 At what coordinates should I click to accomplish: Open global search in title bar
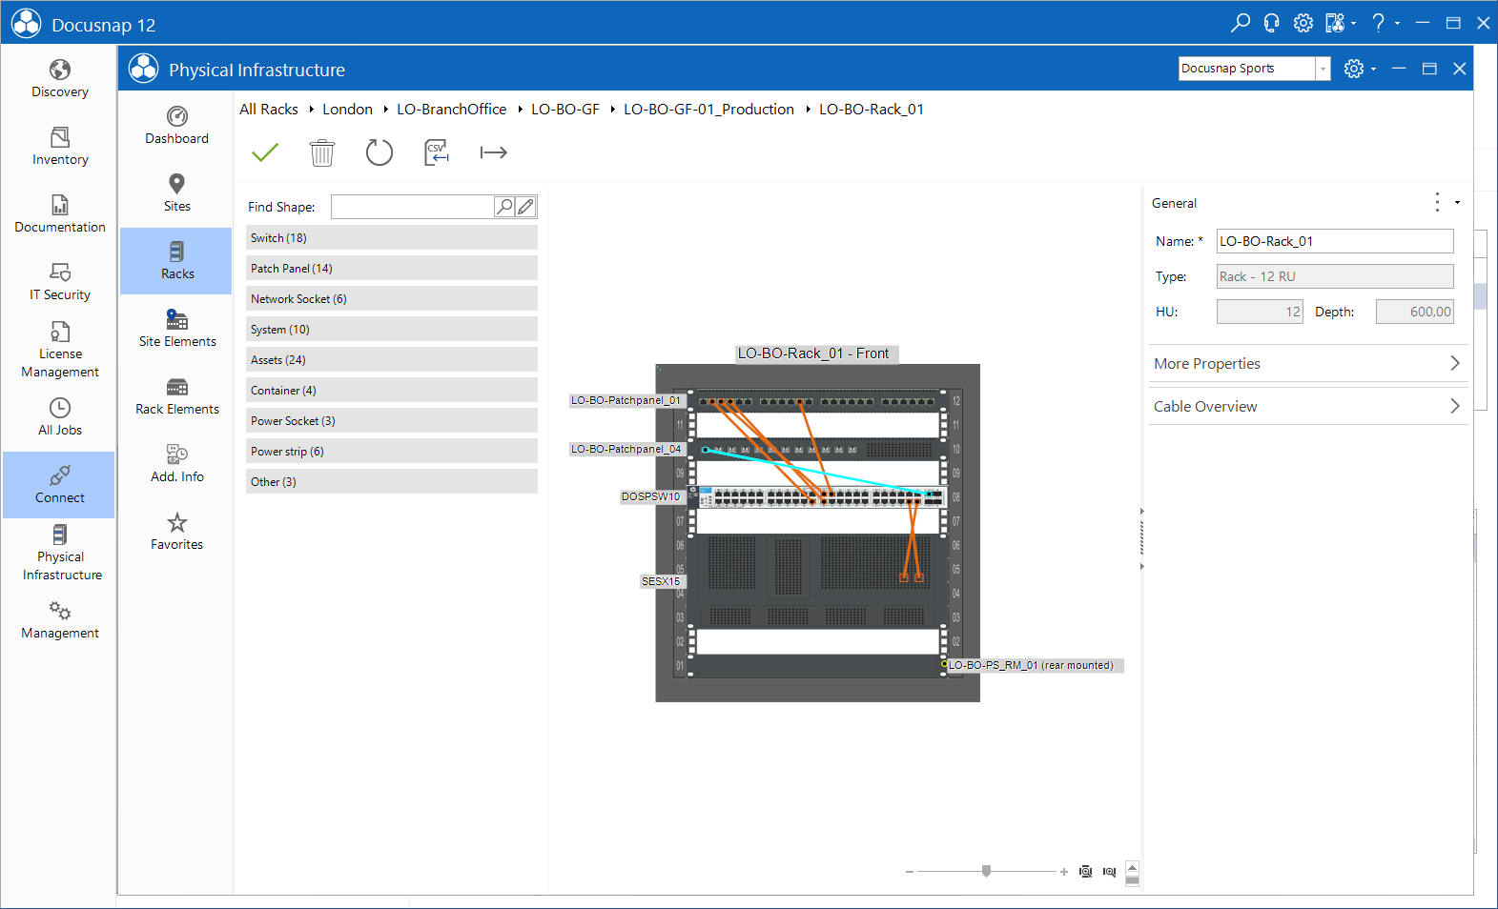coord(1240,23)
